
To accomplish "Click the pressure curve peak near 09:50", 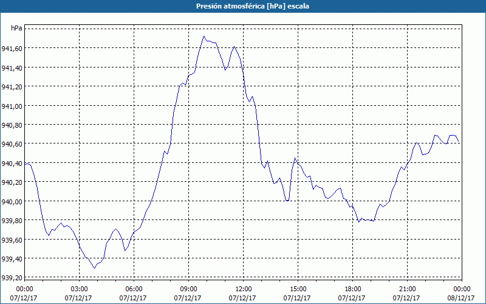I will pos(204,36).
